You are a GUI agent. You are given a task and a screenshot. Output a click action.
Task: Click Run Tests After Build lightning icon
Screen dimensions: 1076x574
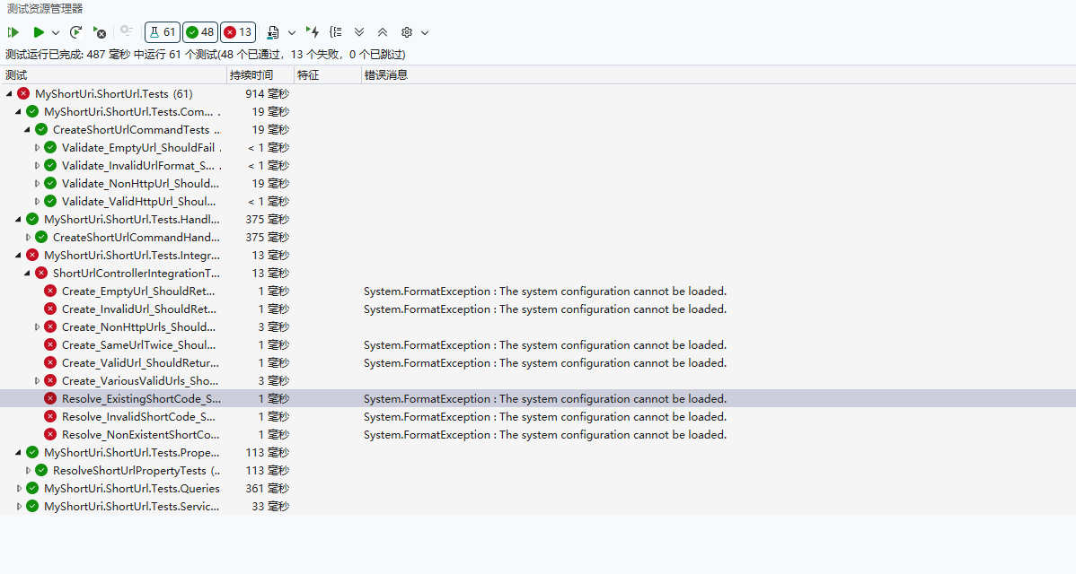click(313, 32)
